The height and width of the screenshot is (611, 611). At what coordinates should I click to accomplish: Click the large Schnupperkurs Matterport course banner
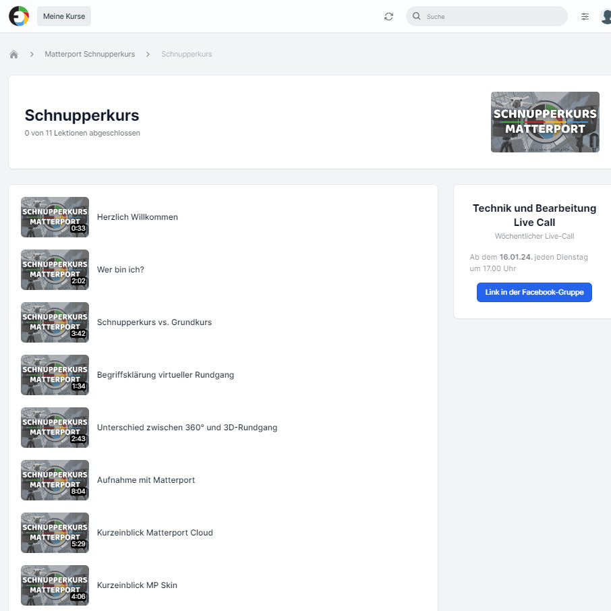pyautogui.click(x=545, y=122)
